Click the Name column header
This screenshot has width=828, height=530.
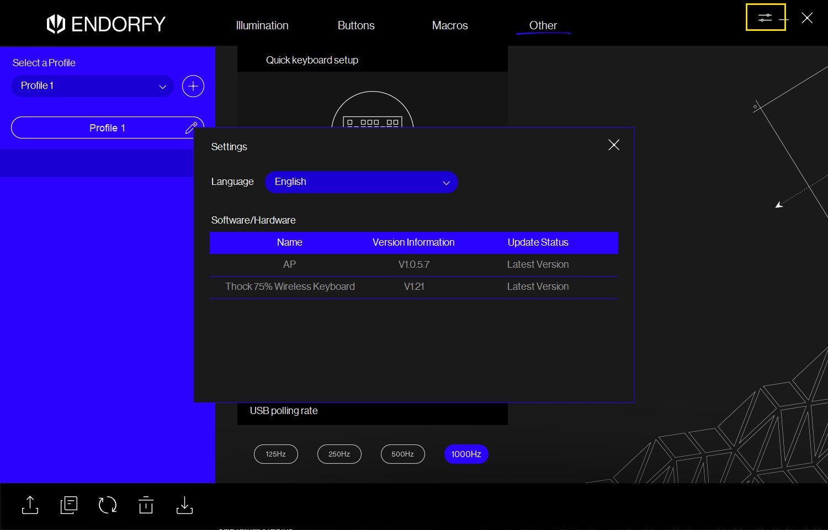pyautogui.click(x=289, y=242)
